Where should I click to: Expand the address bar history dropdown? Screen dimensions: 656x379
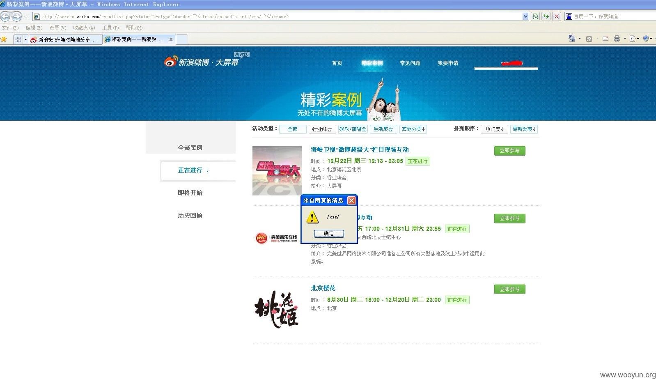(x=525, y=16)
